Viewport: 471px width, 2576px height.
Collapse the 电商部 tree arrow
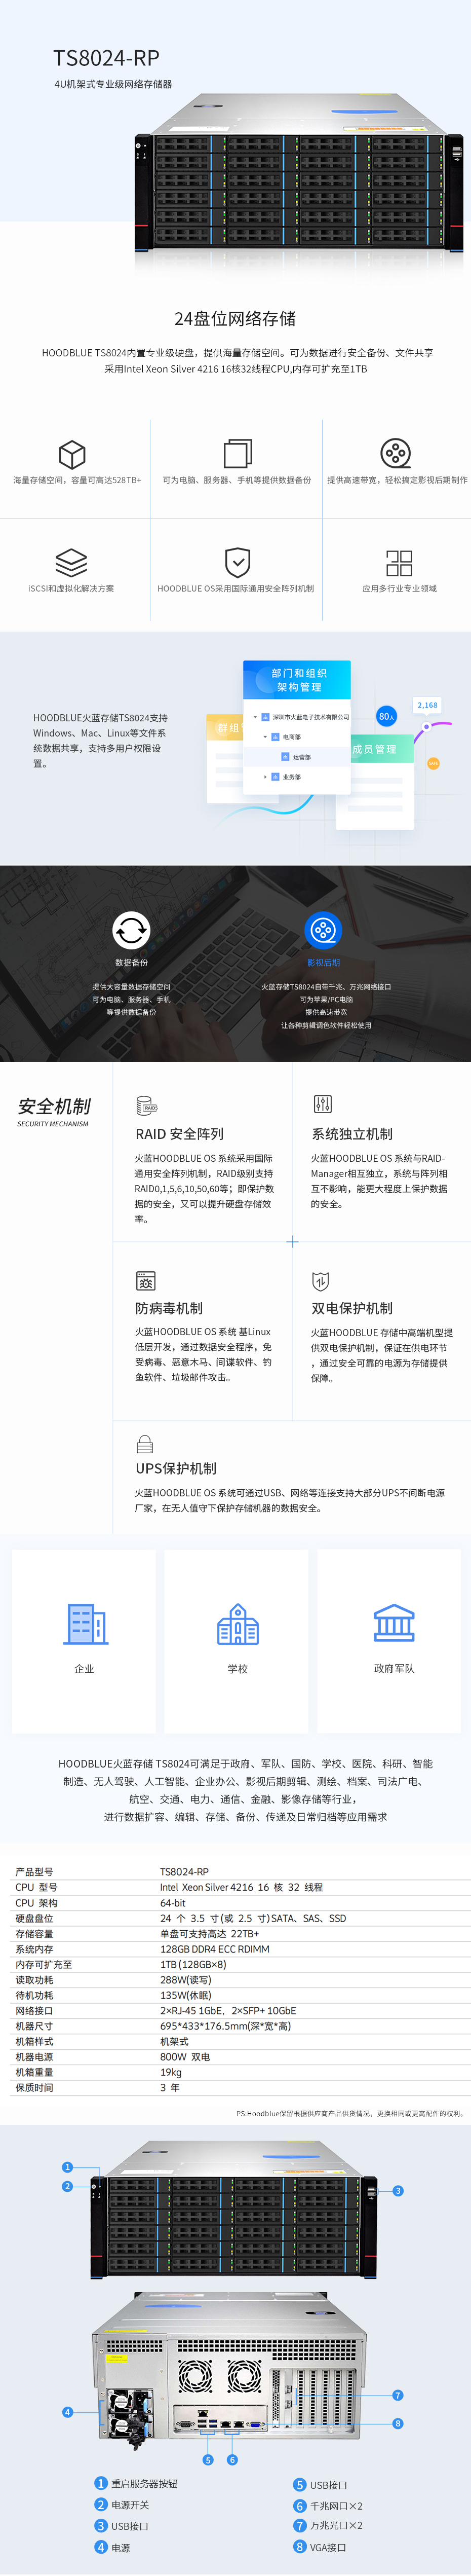pyautogui.click(x=265, y=737)
